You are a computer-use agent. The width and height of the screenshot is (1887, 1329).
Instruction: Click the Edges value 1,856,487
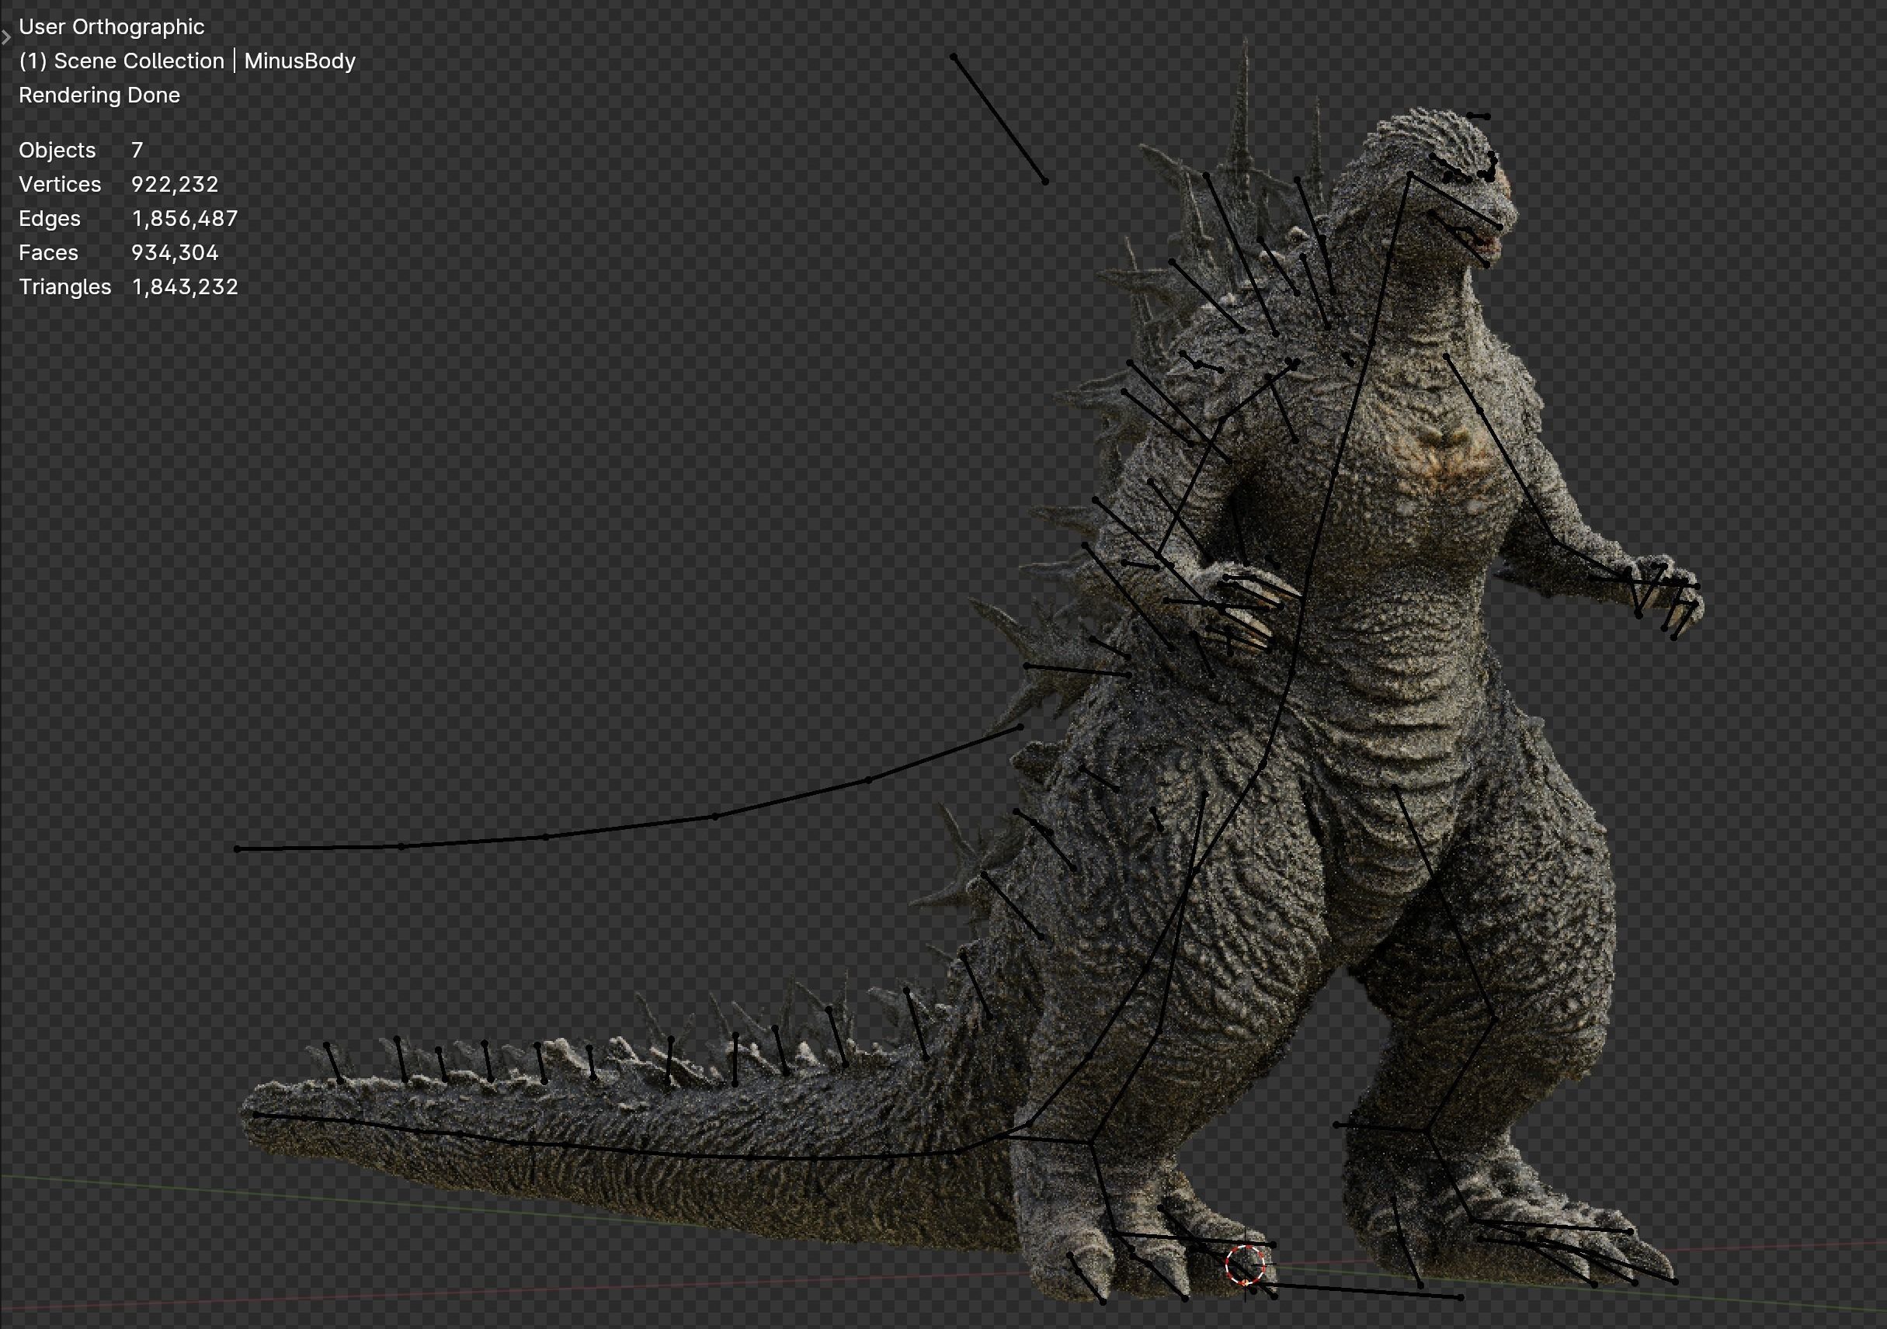(185, 218)
